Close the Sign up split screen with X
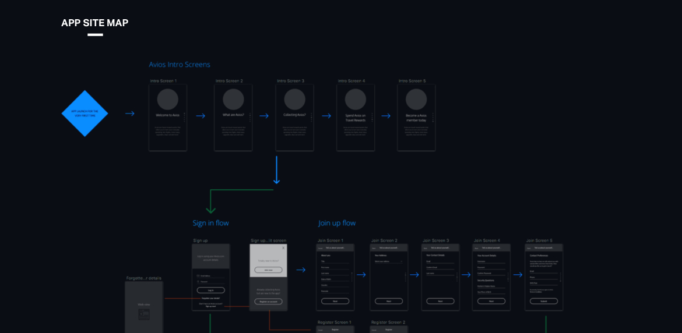682x333 pixels. pyautogui.click(x=283, y=248)
